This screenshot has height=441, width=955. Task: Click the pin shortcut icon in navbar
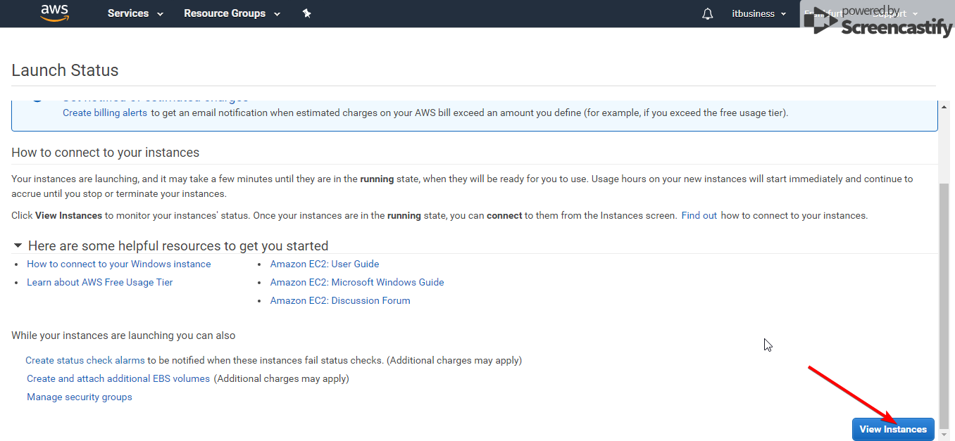point(306,13)
